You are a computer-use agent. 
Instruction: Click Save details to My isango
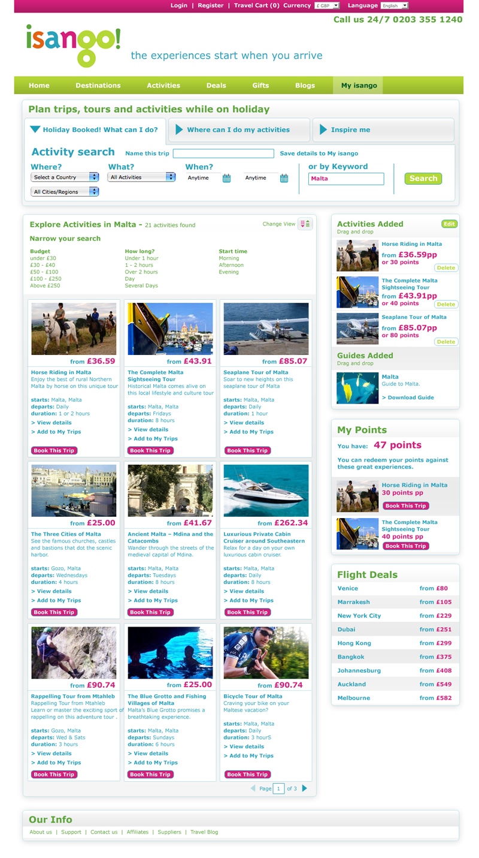[319, 153]
